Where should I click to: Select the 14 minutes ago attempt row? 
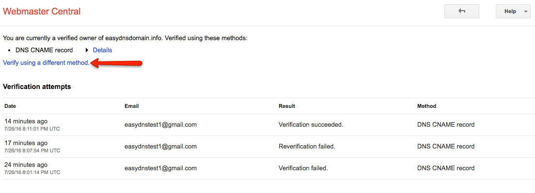[267, 125]
